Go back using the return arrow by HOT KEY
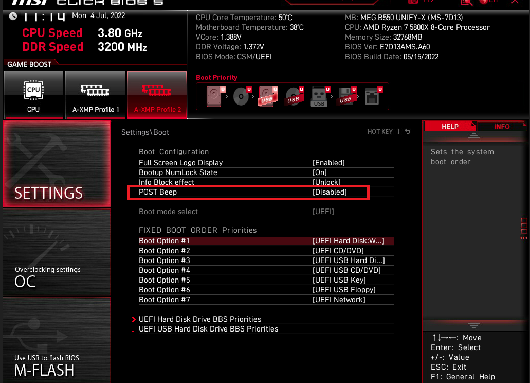 click(x=408, y=132)
